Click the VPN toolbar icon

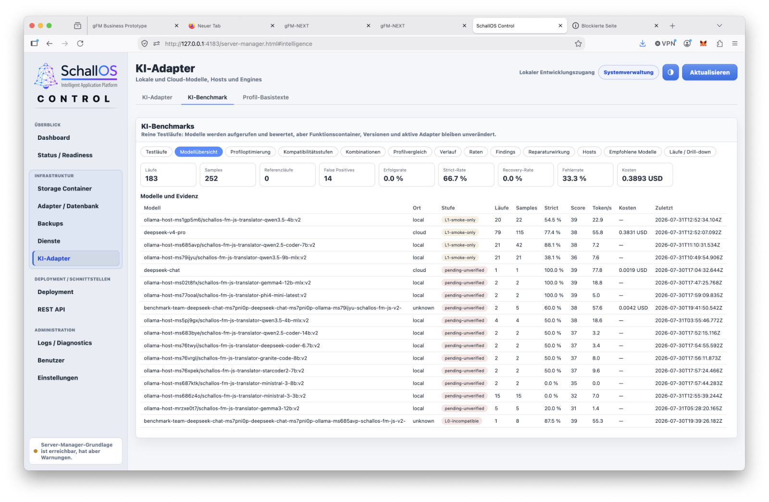coord(665,43)
